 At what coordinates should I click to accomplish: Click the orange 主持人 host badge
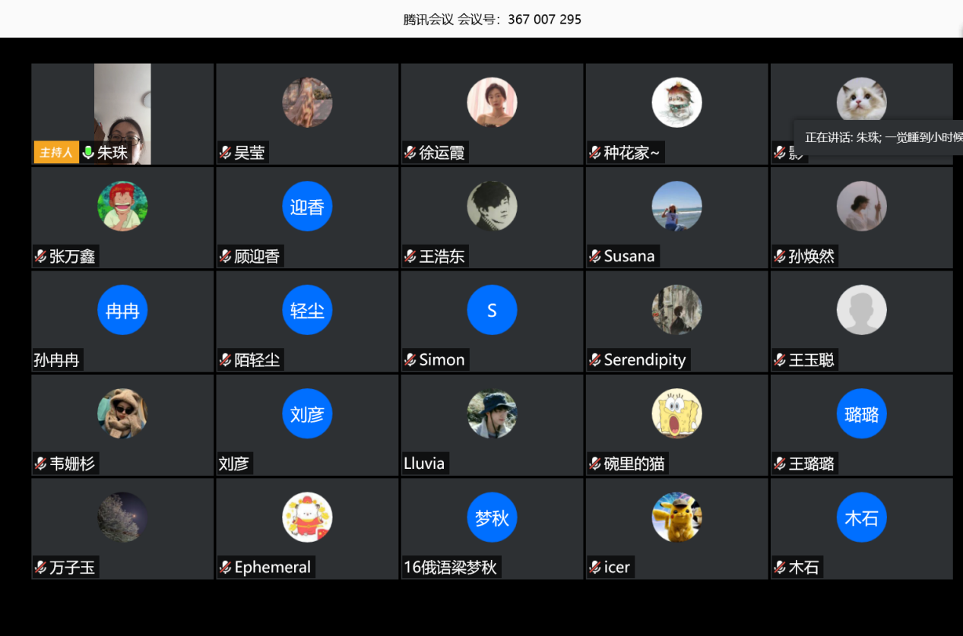tap(56, 153)
